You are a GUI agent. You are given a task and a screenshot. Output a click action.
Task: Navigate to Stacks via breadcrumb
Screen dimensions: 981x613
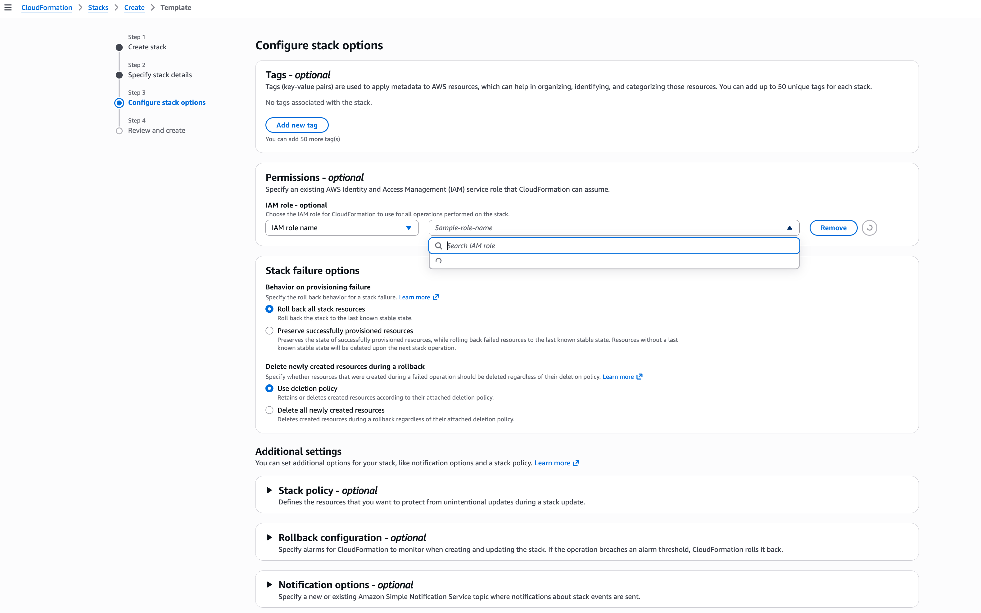(x=98, y=7)
